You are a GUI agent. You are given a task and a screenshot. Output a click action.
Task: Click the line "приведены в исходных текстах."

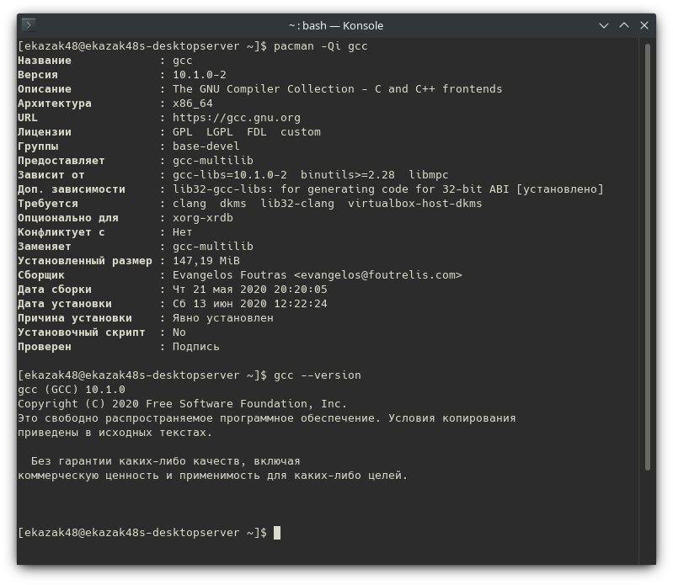[115, 433]
